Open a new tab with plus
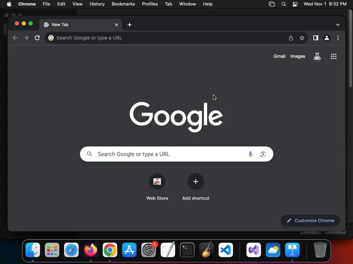Image resolution: width=353 pixels, height=264 pixels. click(130, 25)
